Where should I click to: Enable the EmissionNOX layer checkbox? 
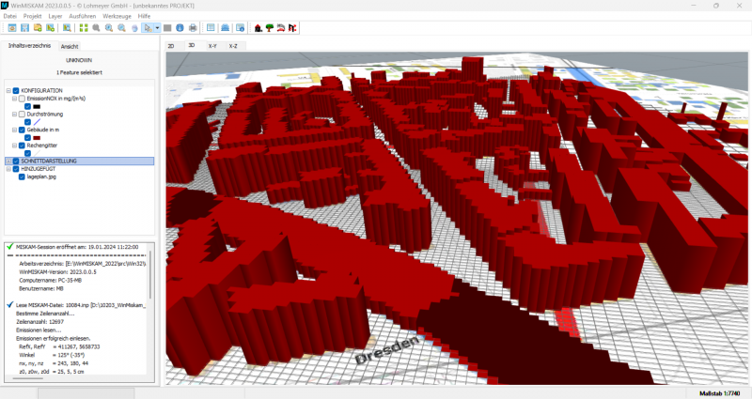pyautogui.click(x=22, y=98)
